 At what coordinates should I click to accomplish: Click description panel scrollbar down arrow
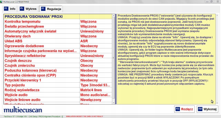point(217,103)
